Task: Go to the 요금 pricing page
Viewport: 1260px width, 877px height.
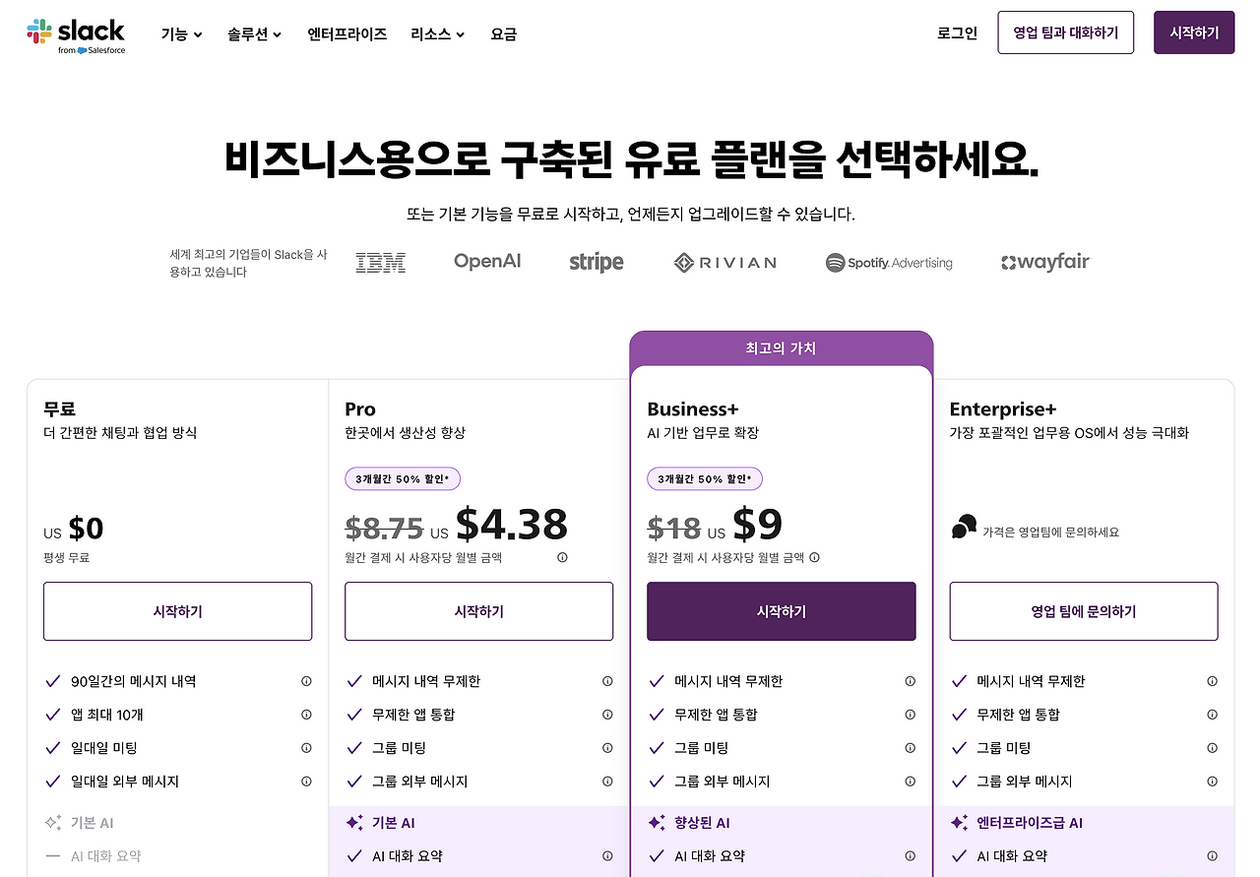Action: click(x=503, y=34)
